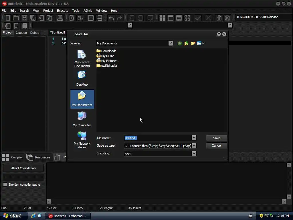Select the swiftshader folder
The width and height of the screenshot is (293, 220).
[107, 66]
